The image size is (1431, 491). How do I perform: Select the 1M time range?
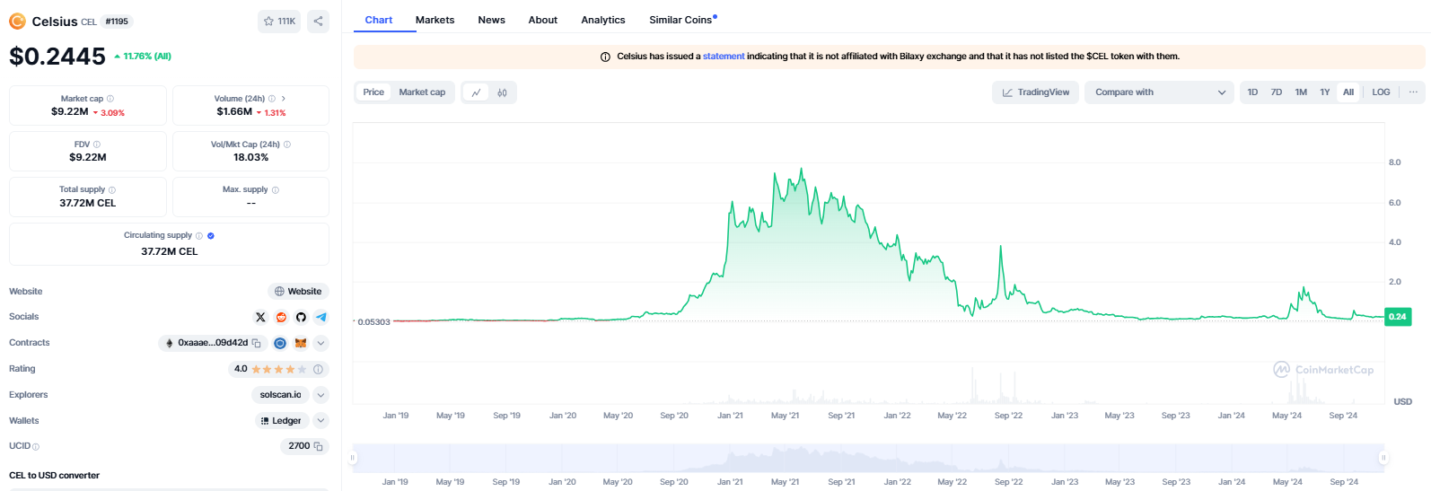click(x=1301, y=92)
